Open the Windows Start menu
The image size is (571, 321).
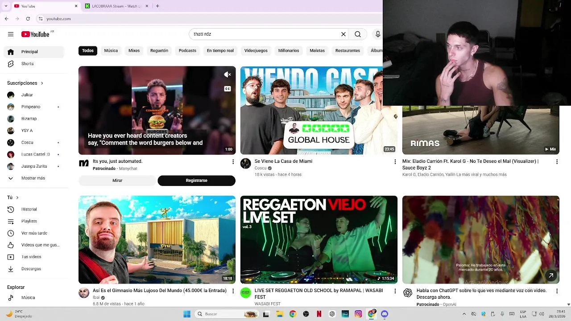[187, 314]
